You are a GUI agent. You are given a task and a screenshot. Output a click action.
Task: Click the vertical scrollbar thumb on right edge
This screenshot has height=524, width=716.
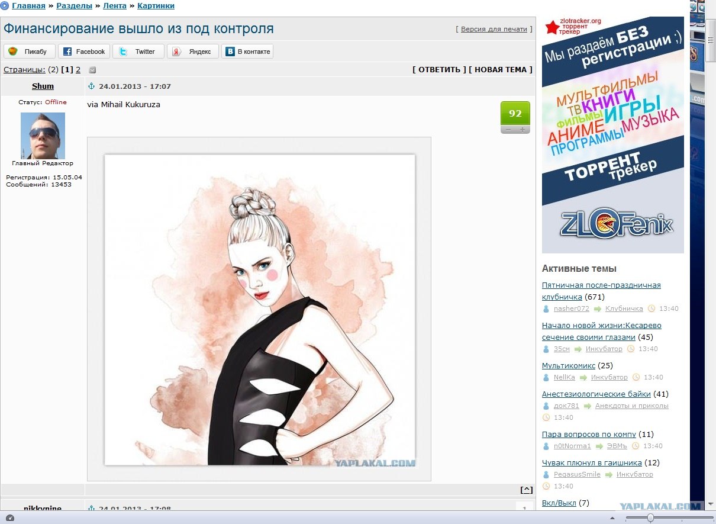(711, 40)
